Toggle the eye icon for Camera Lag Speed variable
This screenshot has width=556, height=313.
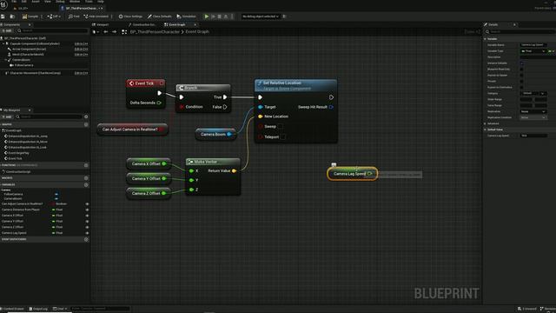[x=87, y=233]
